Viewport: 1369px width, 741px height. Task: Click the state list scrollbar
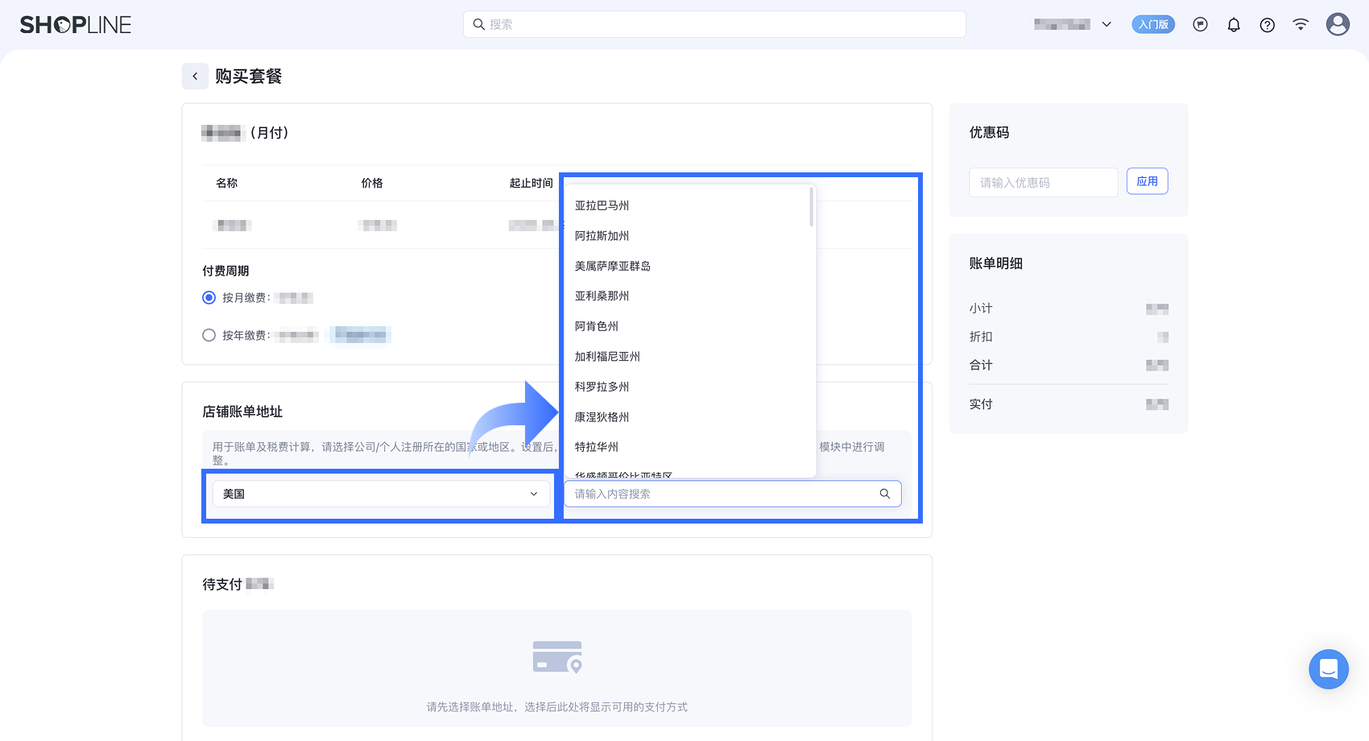coord(811,207)
